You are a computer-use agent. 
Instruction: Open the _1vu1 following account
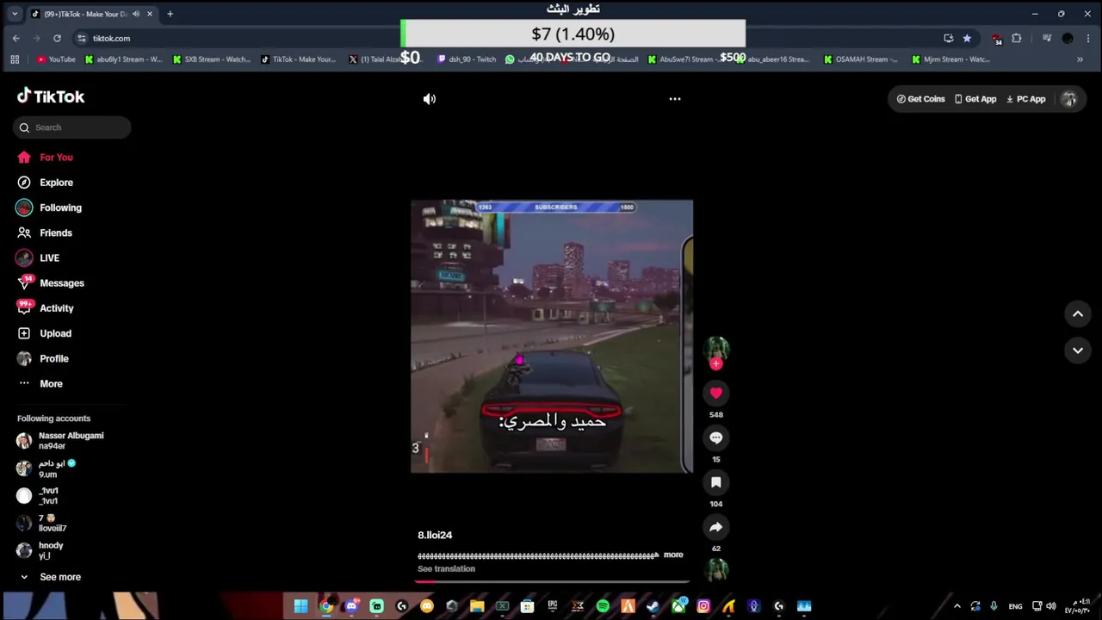[x=39, y=496]
